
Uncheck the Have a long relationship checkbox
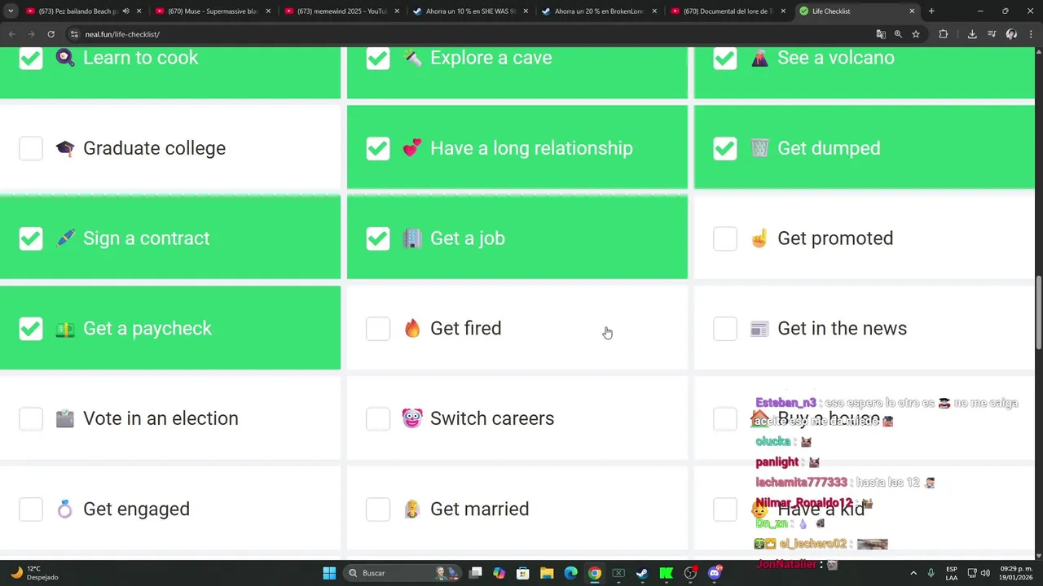click(378, 148)
